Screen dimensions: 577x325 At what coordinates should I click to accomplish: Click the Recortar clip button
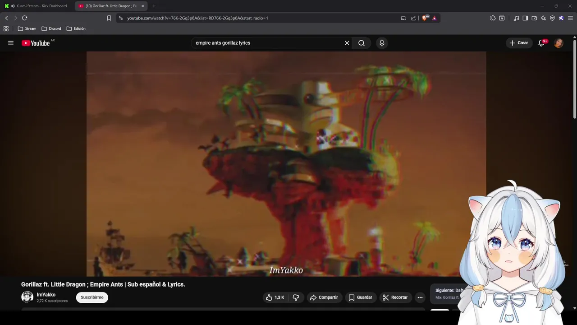[x=395, y=297]
